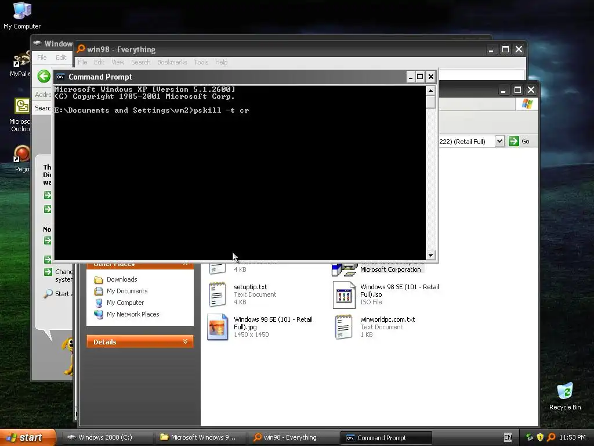Click the taskbar clock showing 11:53 PM
The height and width of the screenshot is (446, 594).
pos(572,437)
